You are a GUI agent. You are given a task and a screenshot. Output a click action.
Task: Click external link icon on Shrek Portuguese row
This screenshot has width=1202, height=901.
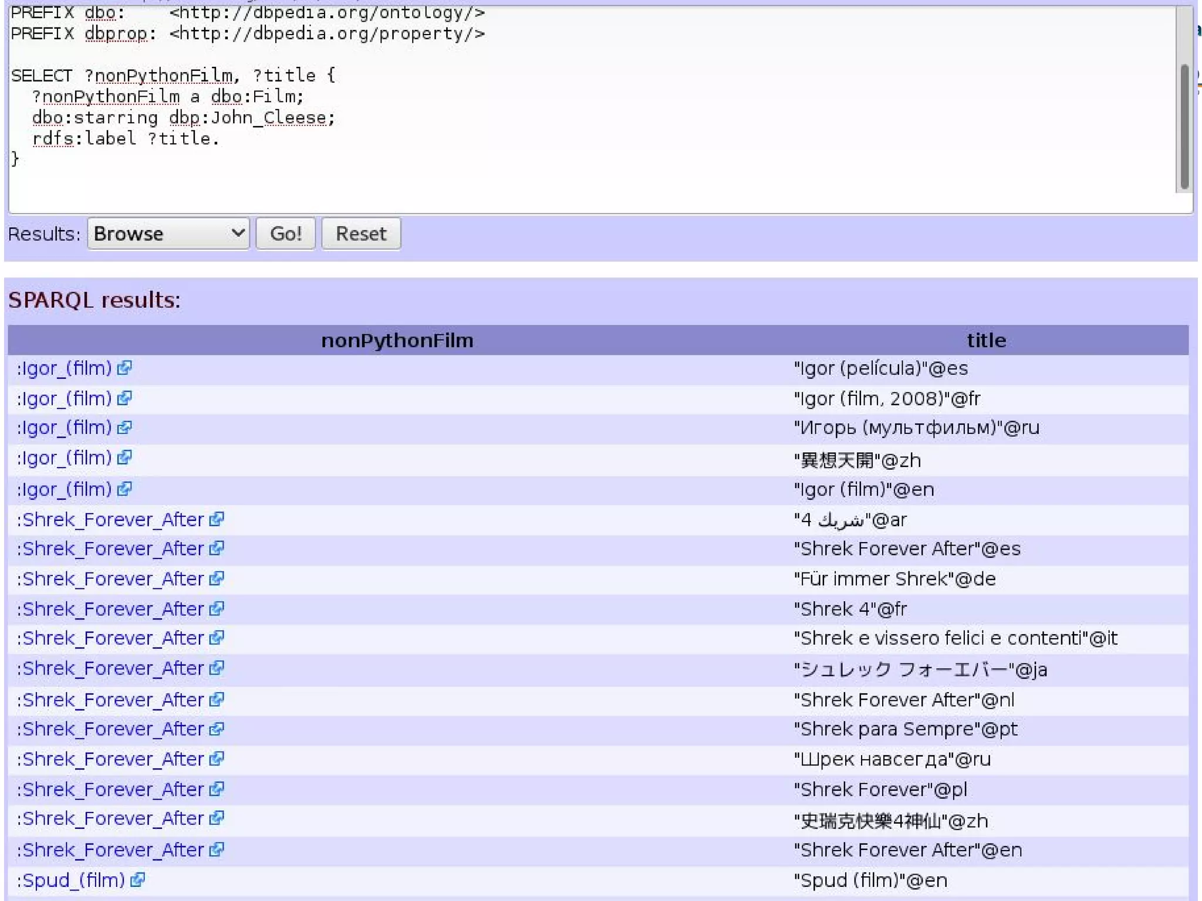click(217, 729)
